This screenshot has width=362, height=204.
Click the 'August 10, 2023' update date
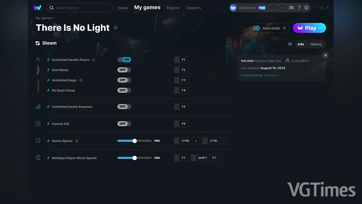[x=273, y=68]
